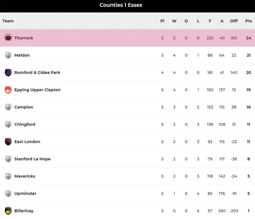Image resolution: width=255 pixels, height=219 pixels.
Task: Click the Chingford shield icon
Action: (8, 125)
